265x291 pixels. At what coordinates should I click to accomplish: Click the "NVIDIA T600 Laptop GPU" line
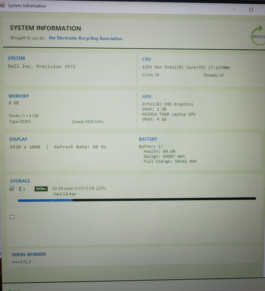coord(169,114)
